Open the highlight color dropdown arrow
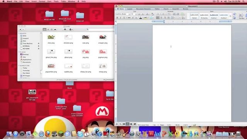The width and height of the screenshot is (247, 139). click(148, 18)
